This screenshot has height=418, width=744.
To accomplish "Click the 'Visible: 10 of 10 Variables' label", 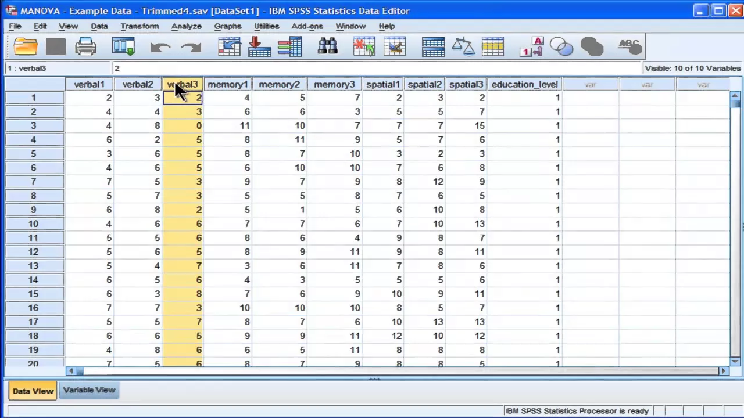I will (x=693, y=68).
